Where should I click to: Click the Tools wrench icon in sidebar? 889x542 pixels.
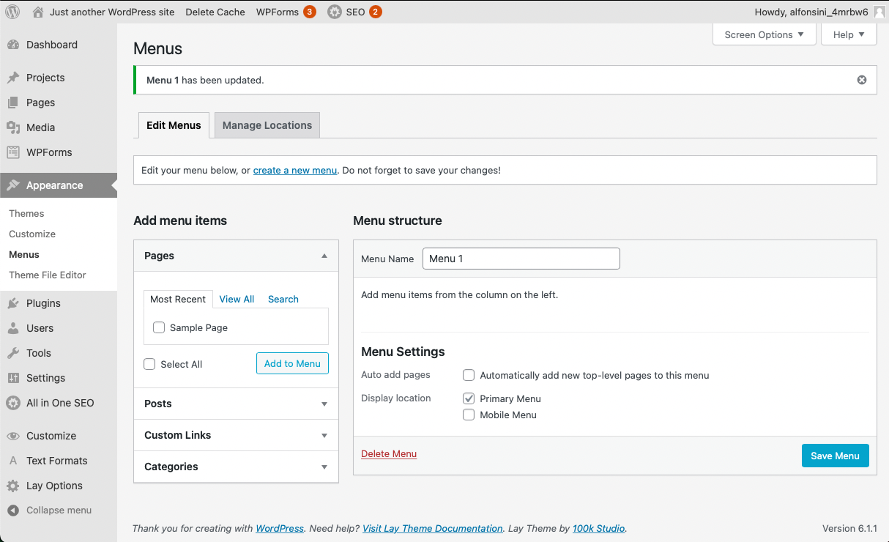point(13,353)
